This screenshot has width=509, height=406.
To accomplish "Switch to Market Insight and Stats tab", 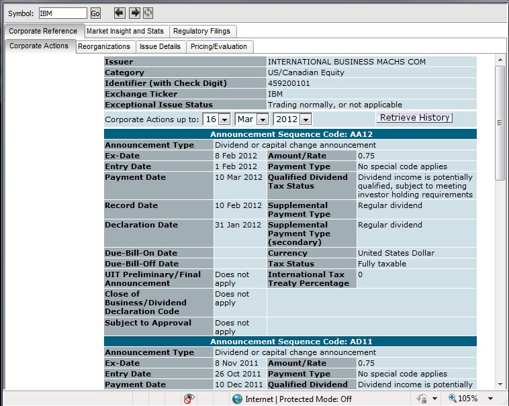I will 126,31.
